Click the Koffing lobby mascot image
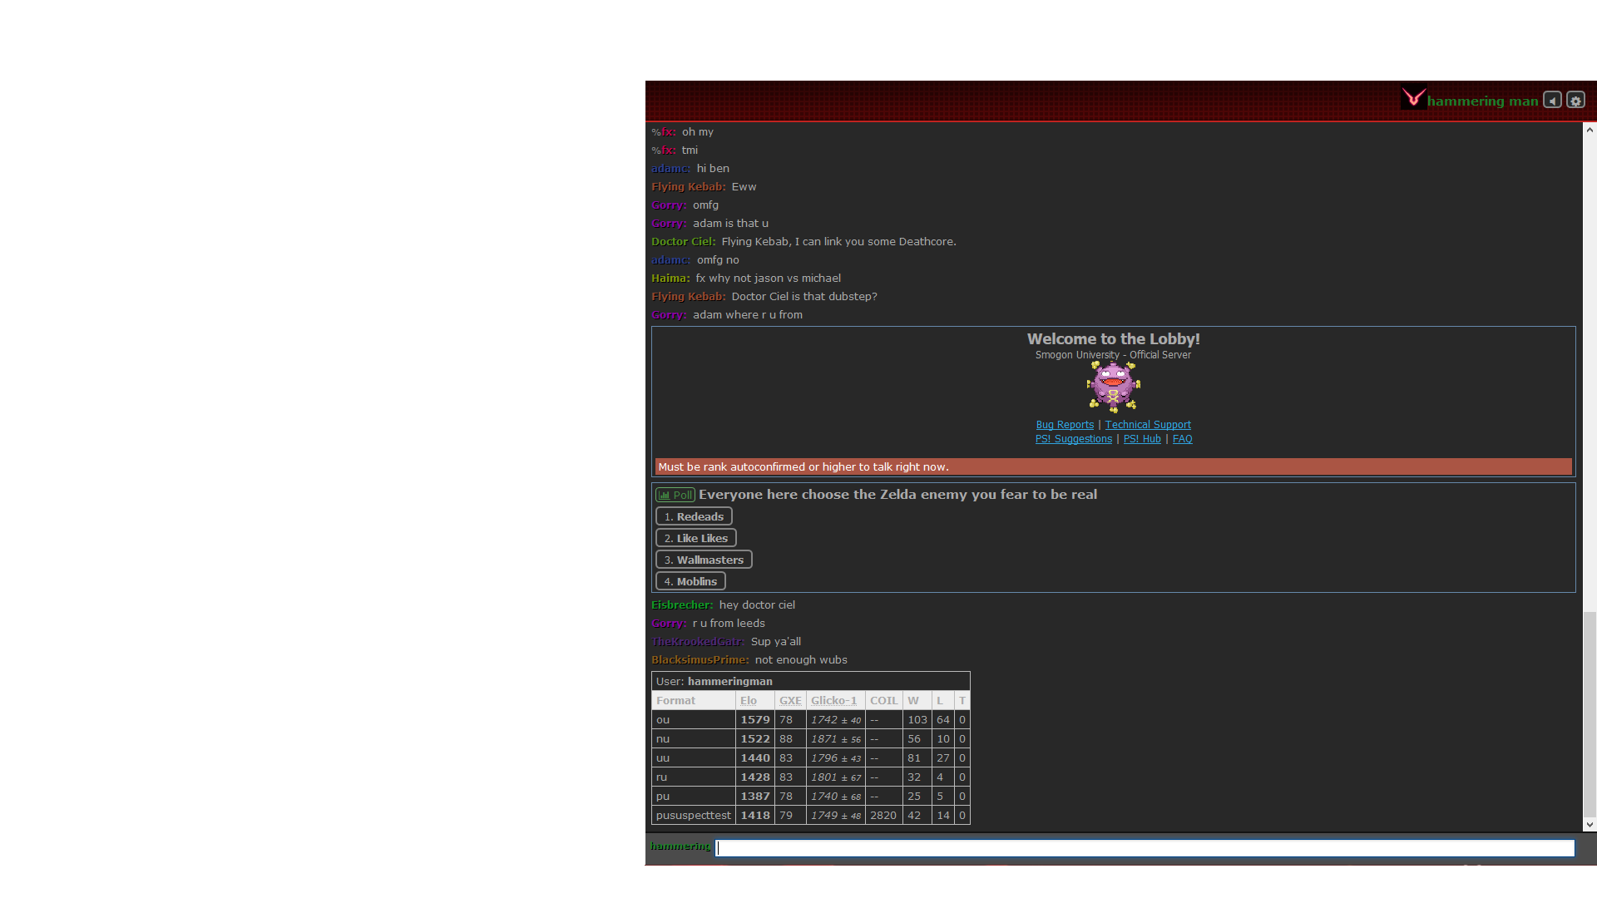 1113,387
